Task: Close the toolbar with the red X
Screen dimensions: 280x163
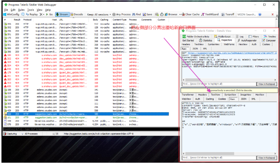Action: [272, 15]
